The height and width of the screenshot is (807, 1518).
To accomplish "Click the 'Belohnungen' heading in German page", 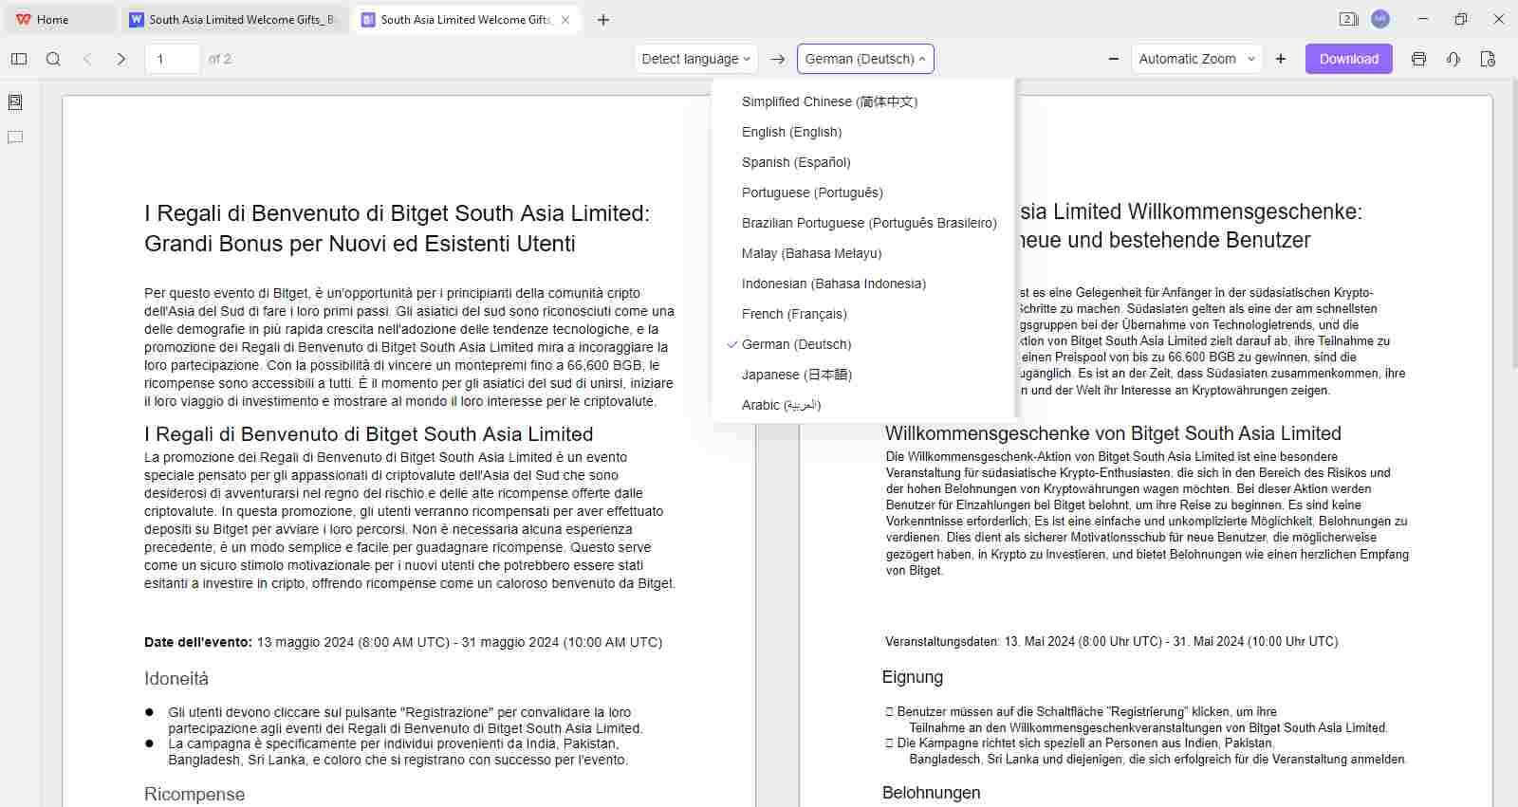I will click(932, 793).
